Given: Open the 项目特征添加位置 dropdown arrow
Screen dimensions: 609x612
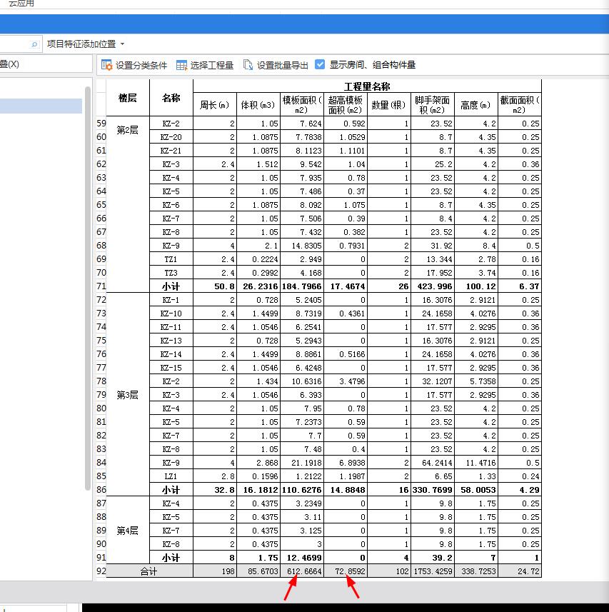Looking at the screenshot, I should [123, 44].
